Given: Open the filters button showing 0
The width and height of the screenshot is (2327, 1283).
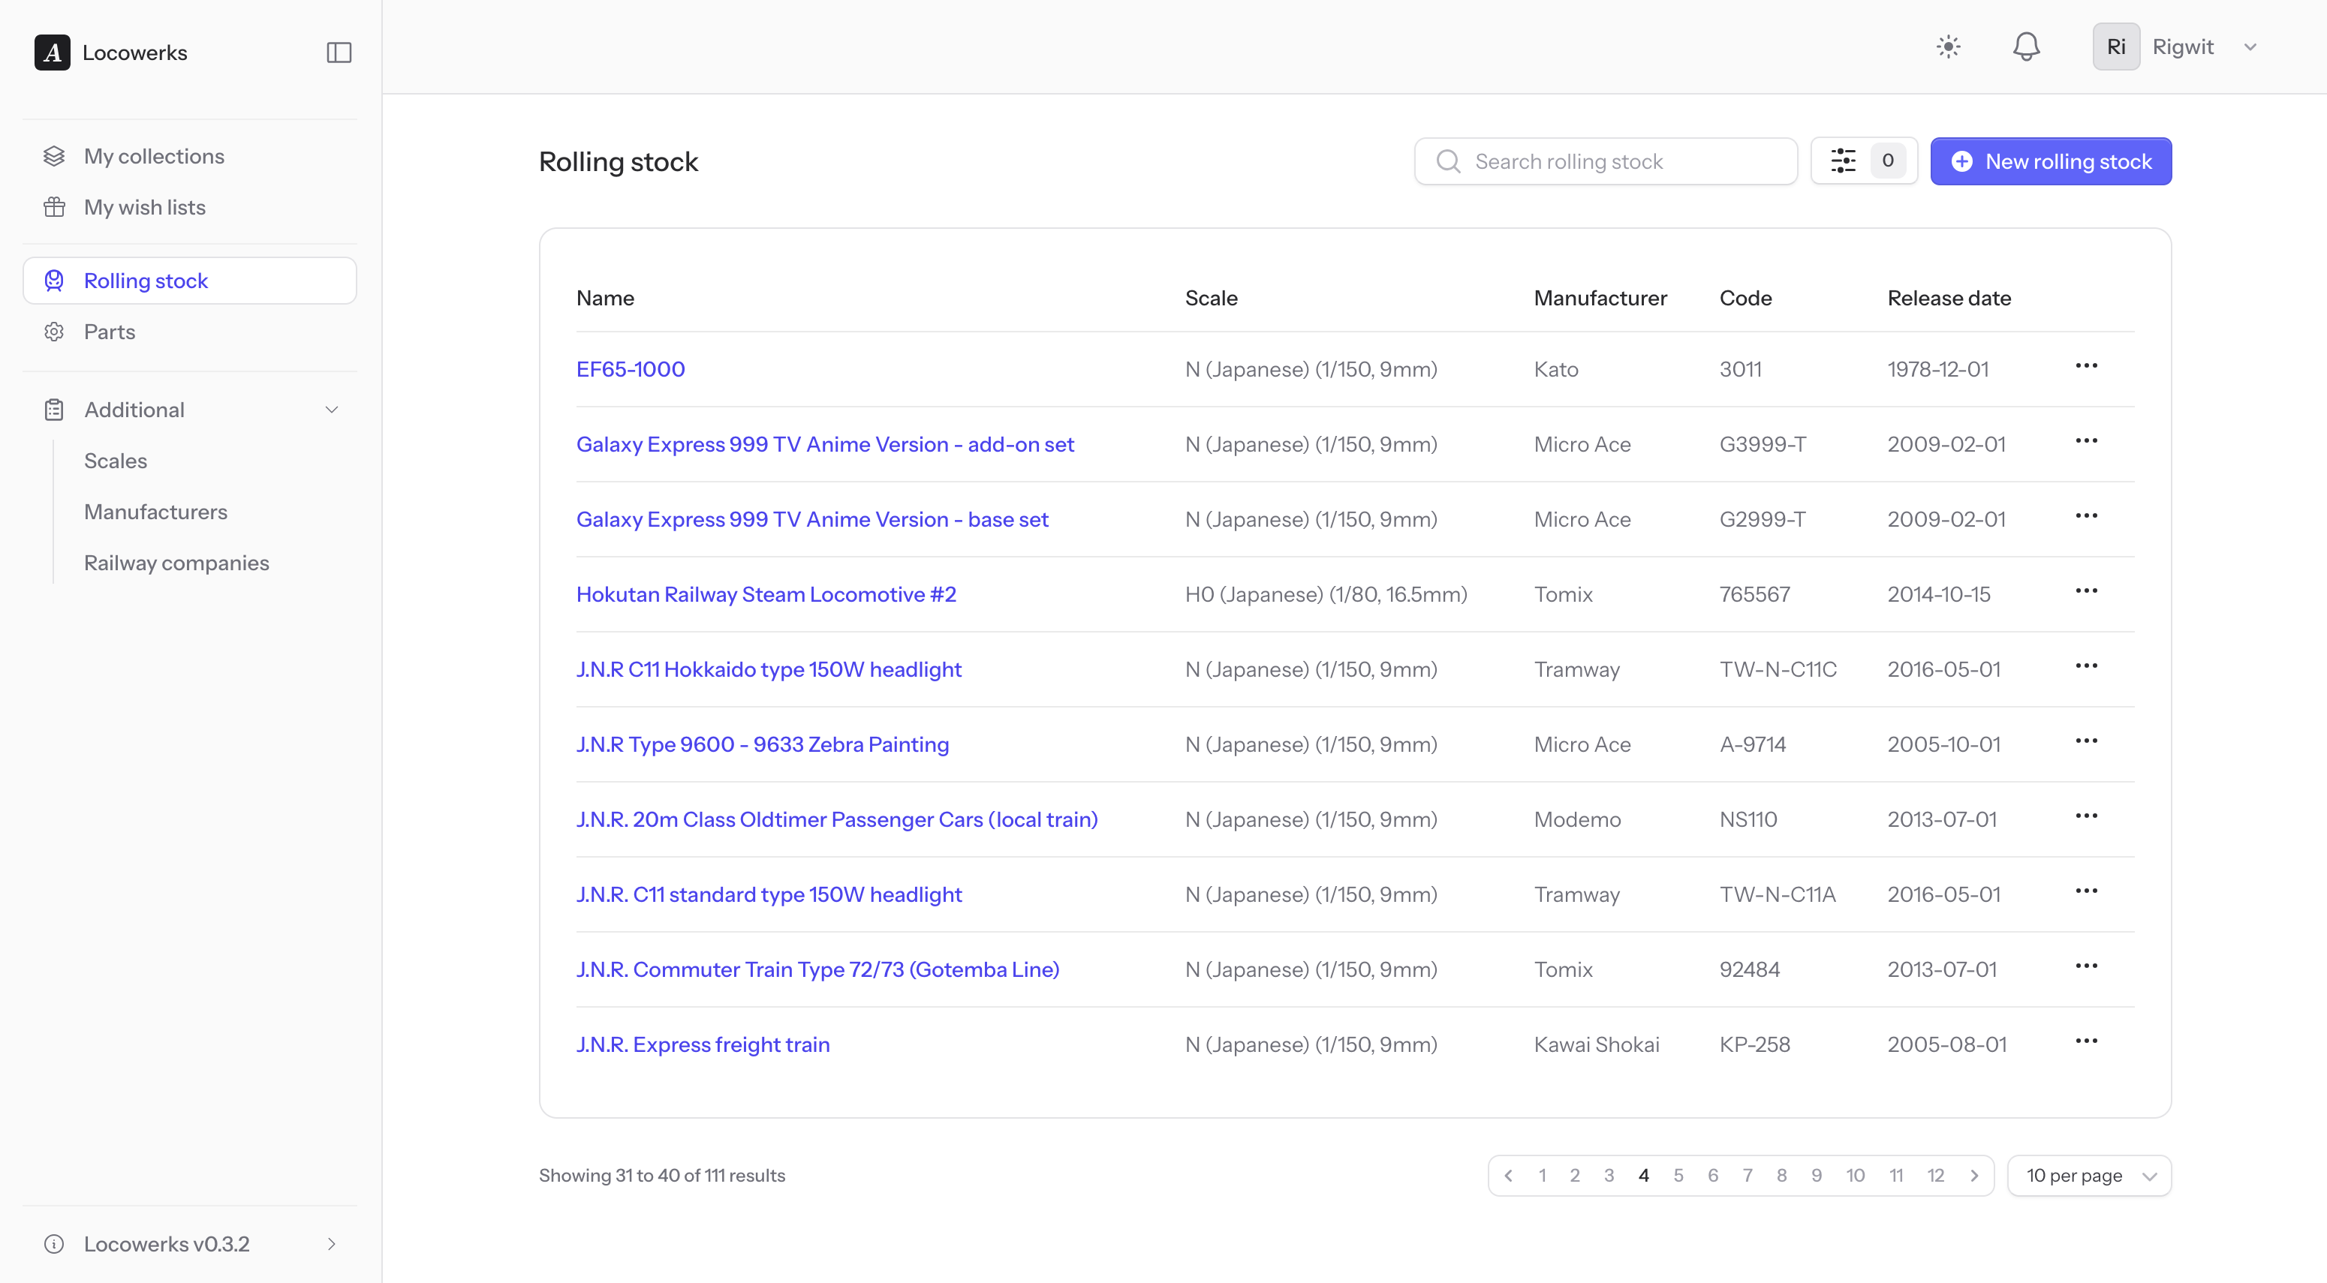Looking at the screenshot, I should point(1864,161).
